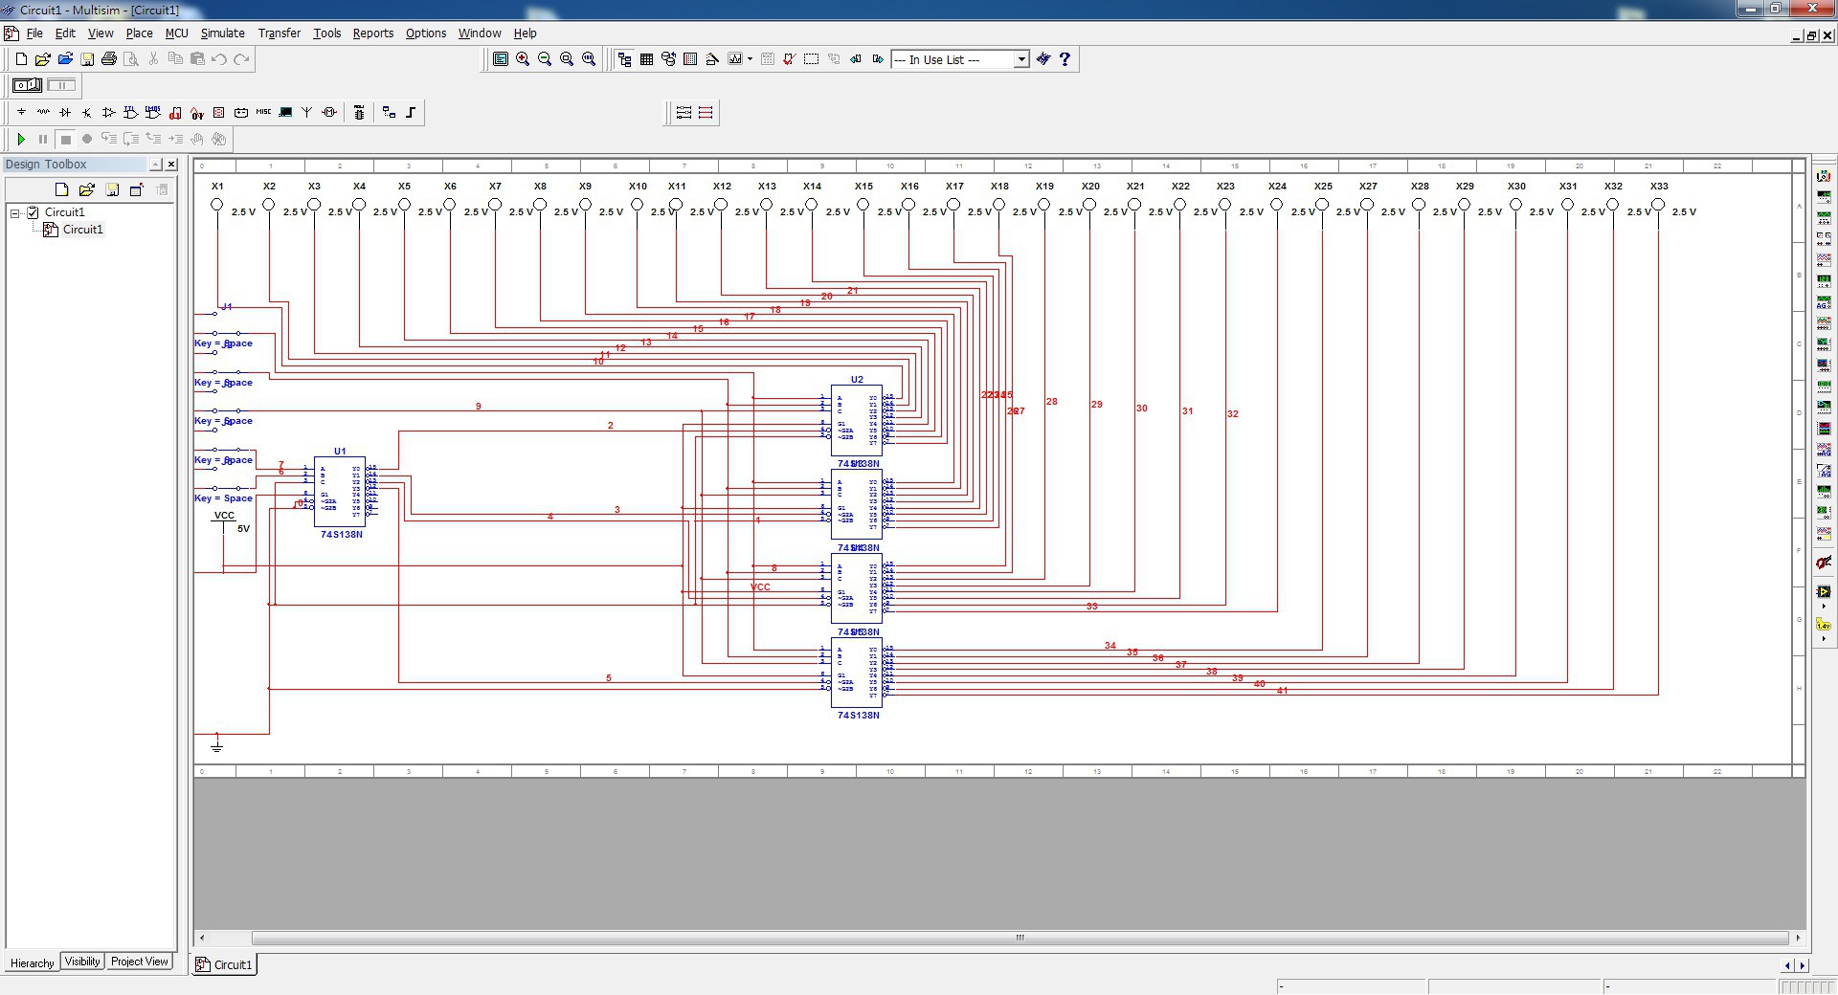
Task: Click the Place Bus icon
Action: click(x=411, y=113)
